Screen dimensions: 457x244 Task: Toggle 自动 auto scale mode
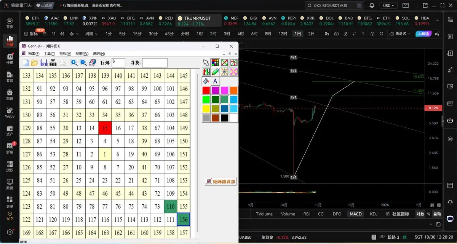coord(437,214)
